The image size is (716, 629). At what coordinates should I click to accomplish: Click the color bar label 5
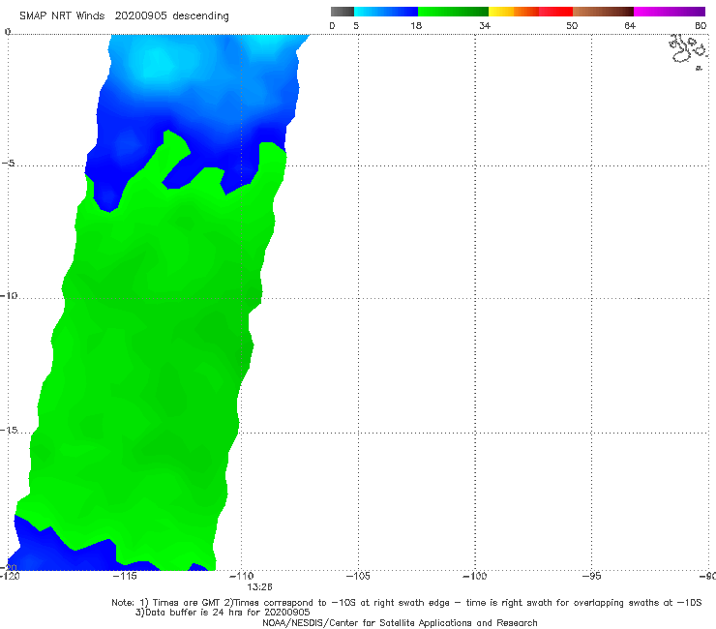356,26
